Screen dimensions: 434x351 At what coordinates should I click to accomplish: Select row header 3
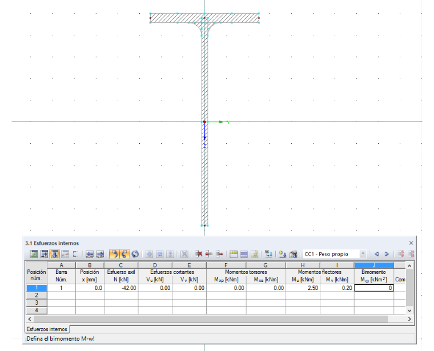[37, 302]
